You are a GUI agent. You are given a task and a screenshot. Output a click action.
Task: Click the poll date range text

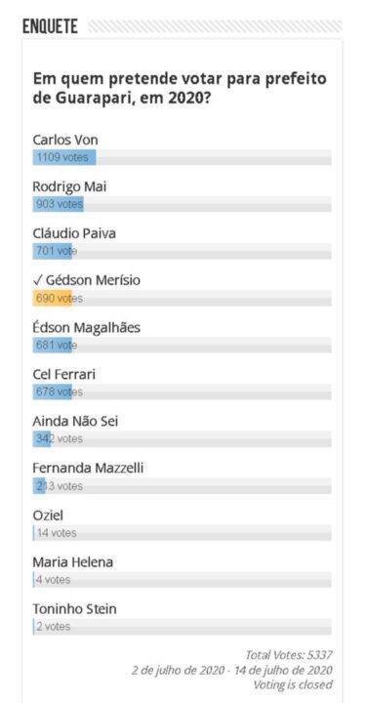coord(232,670)
